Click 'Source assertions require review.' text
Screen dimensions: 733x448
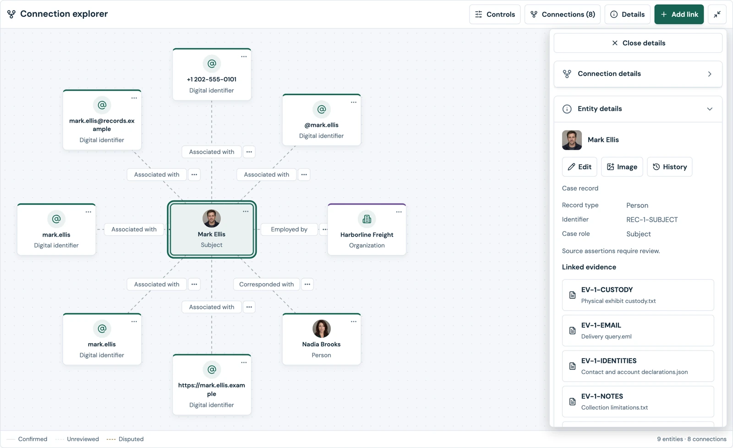click(x=611, y=251)
